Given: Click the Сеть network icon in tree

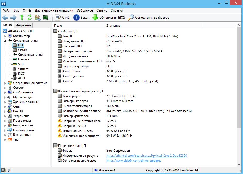Looking at the screenshot, I should [10, 106].
